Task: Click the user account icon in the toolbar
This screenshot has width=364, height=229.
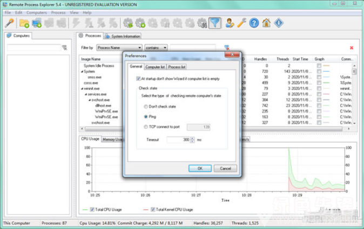Action: (x=230, y=23)
